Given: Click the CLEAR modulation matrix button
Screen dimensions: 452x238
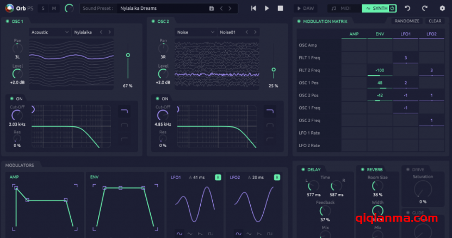Looking at the screenshot, I should 435,21.
